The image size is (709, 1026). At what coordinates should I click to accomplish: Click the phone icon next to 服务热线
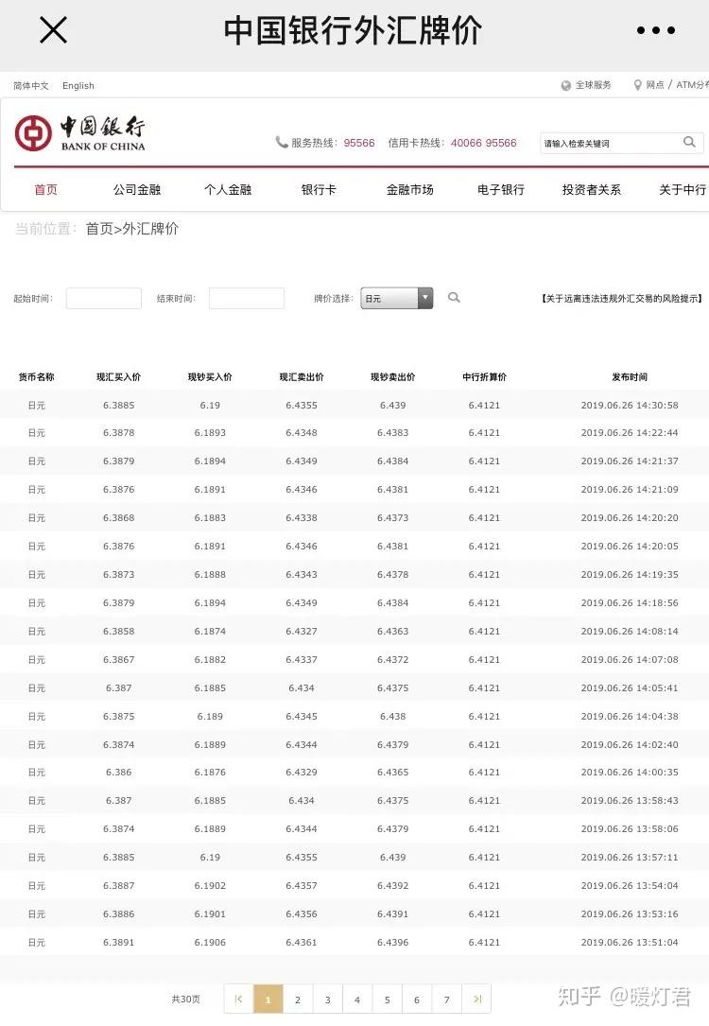[282, 142]
